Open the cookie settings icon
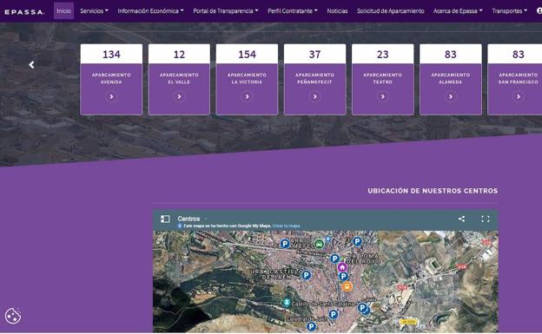 [13, 316]
